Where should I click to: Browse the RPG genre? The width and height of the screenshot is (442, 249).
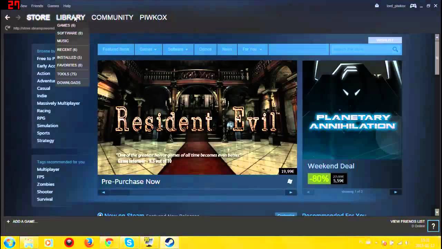coord(41,118)
